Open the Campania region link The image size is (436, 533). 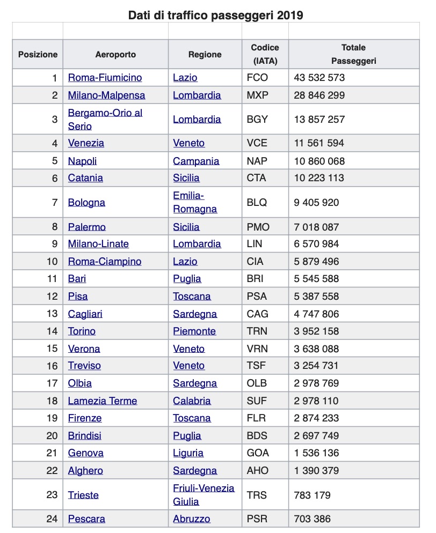196,161
